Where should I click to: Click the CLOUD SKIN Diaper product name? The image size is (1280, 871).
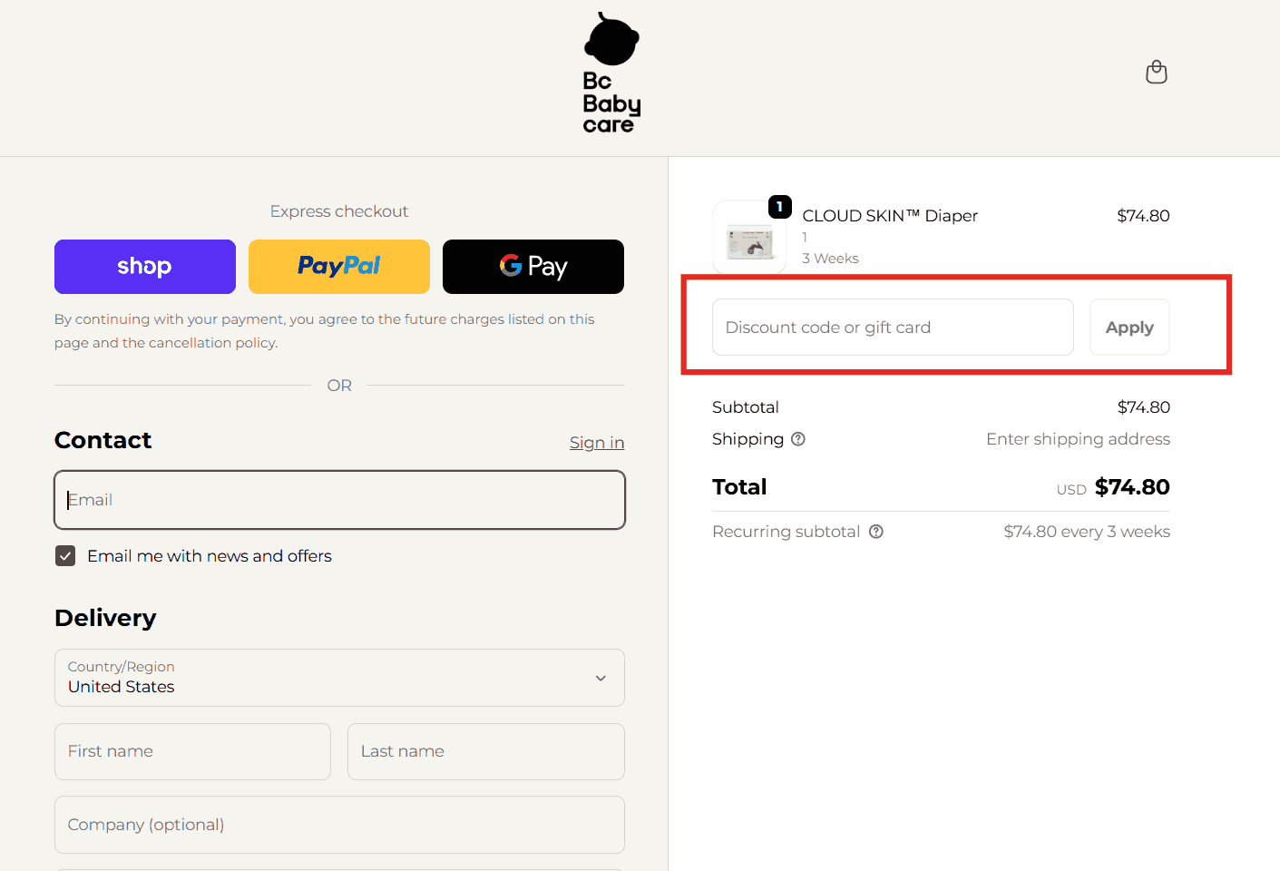pos(890,216)
